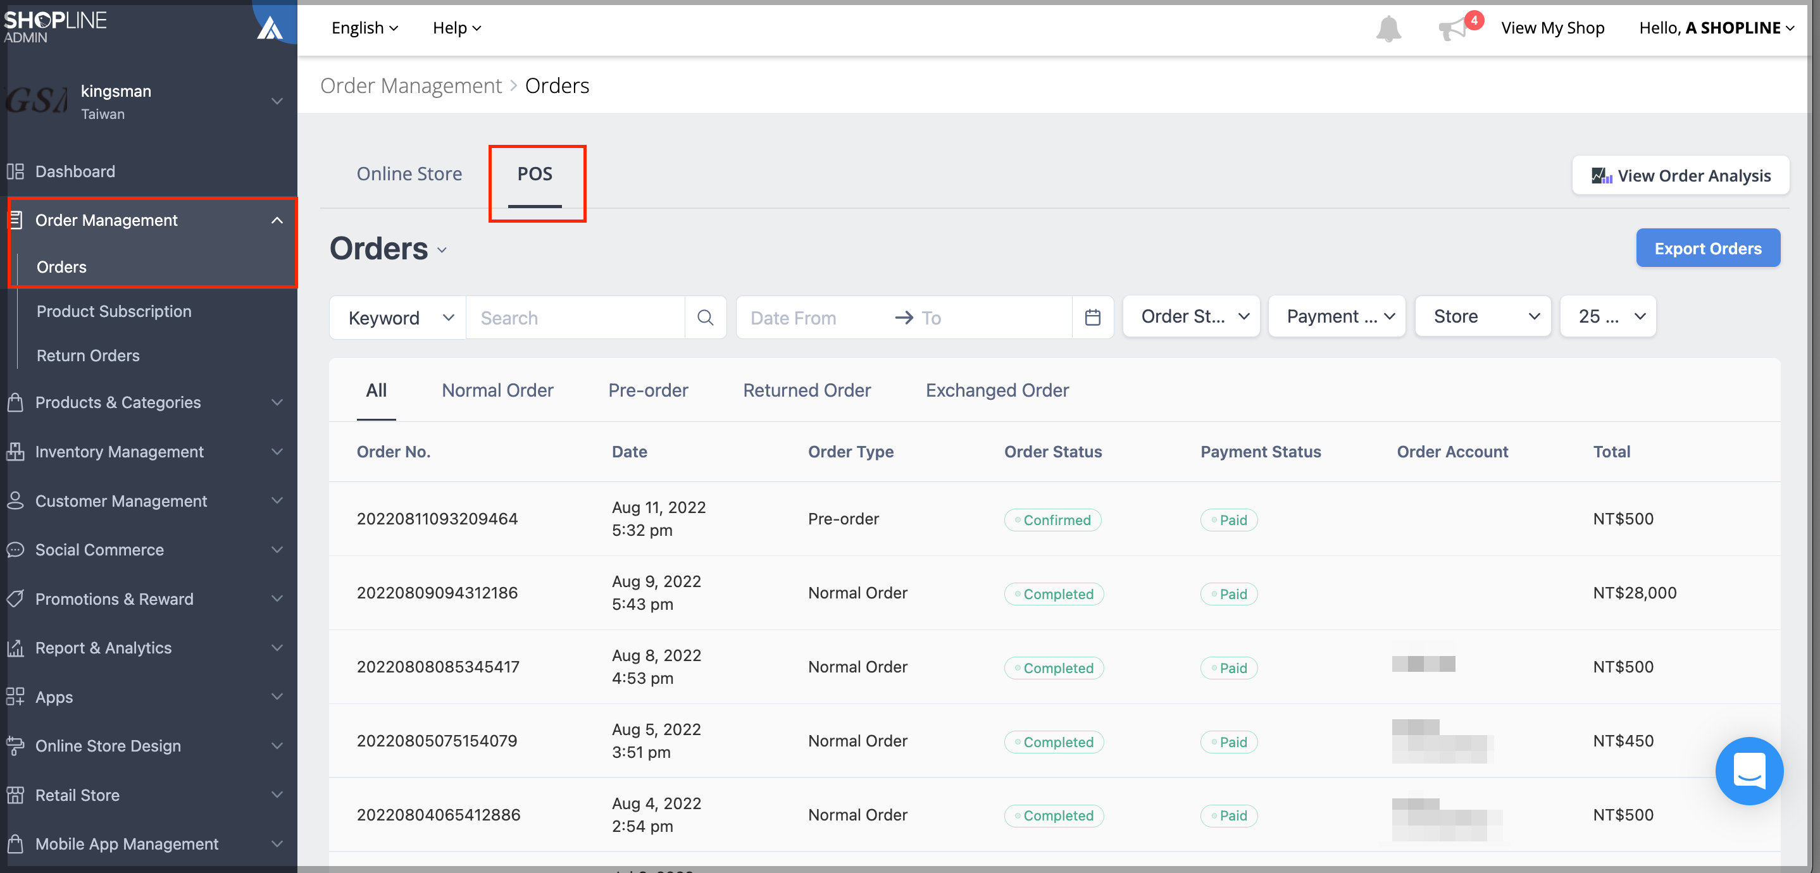The width and height of the screenshot is (1820, 873).
Task: Open order 20220808085345417
Action: coord(437,667)
